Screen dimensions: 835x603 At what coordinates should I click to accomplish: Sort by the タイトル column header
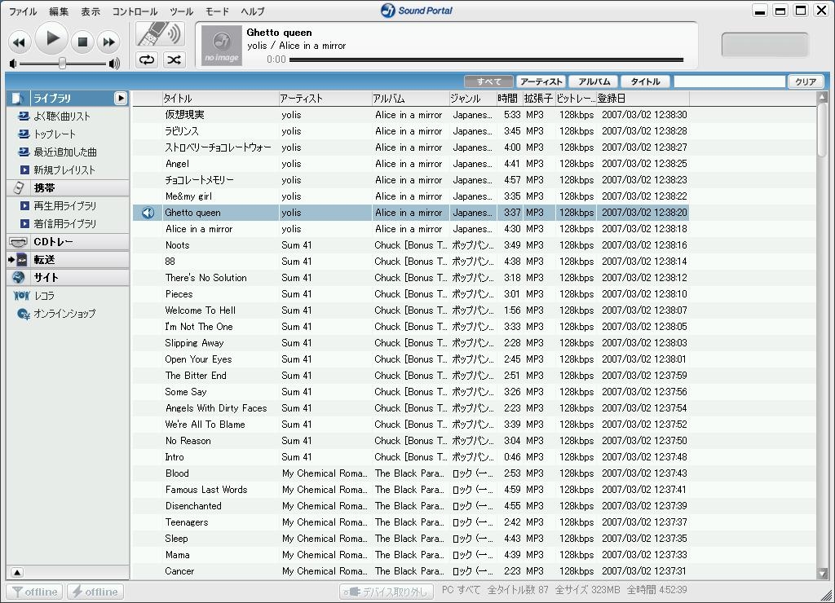[220, 99]
